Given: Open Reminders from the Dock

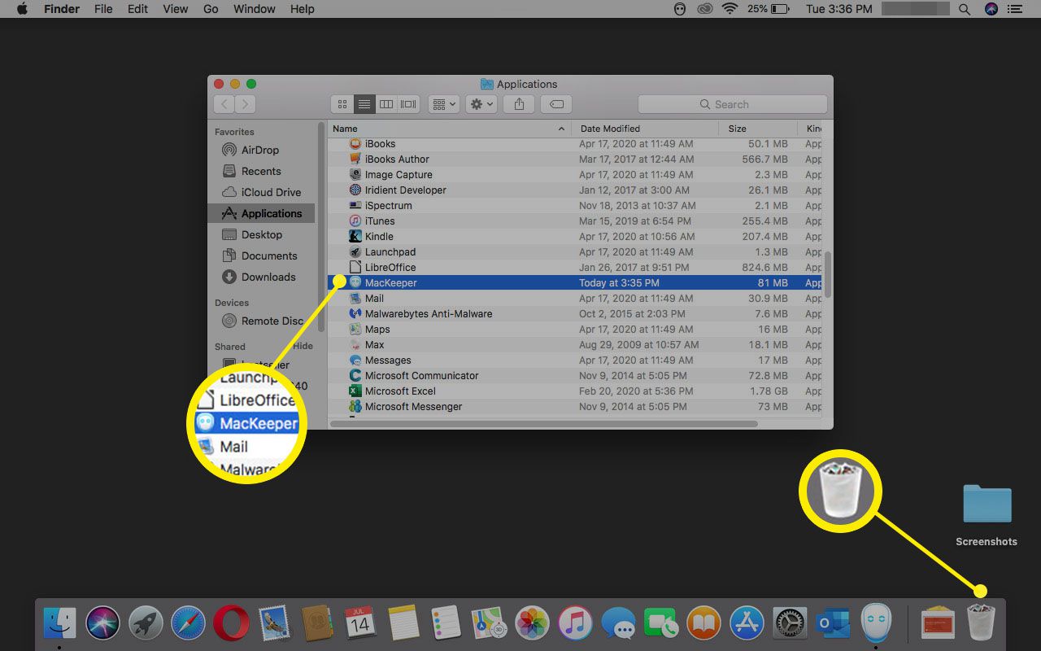Looking at the screenshot, I should point(446,623).
